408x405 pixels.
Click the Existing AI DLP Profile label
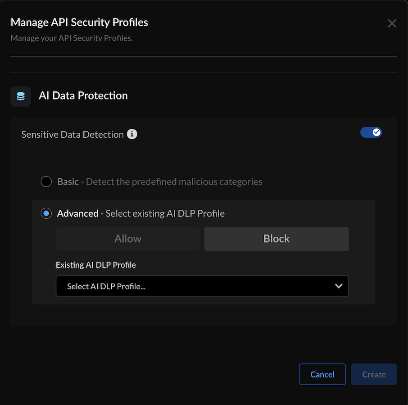96,265
